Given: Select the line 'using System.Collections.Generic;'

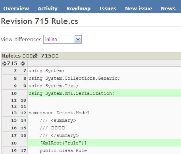Looking at the screenshot, I should pos(74,78).
